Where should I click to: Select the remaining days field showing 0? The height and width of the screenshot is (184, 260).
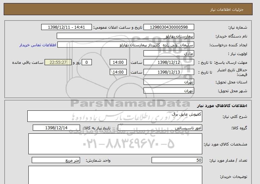[x=86, y=62]
